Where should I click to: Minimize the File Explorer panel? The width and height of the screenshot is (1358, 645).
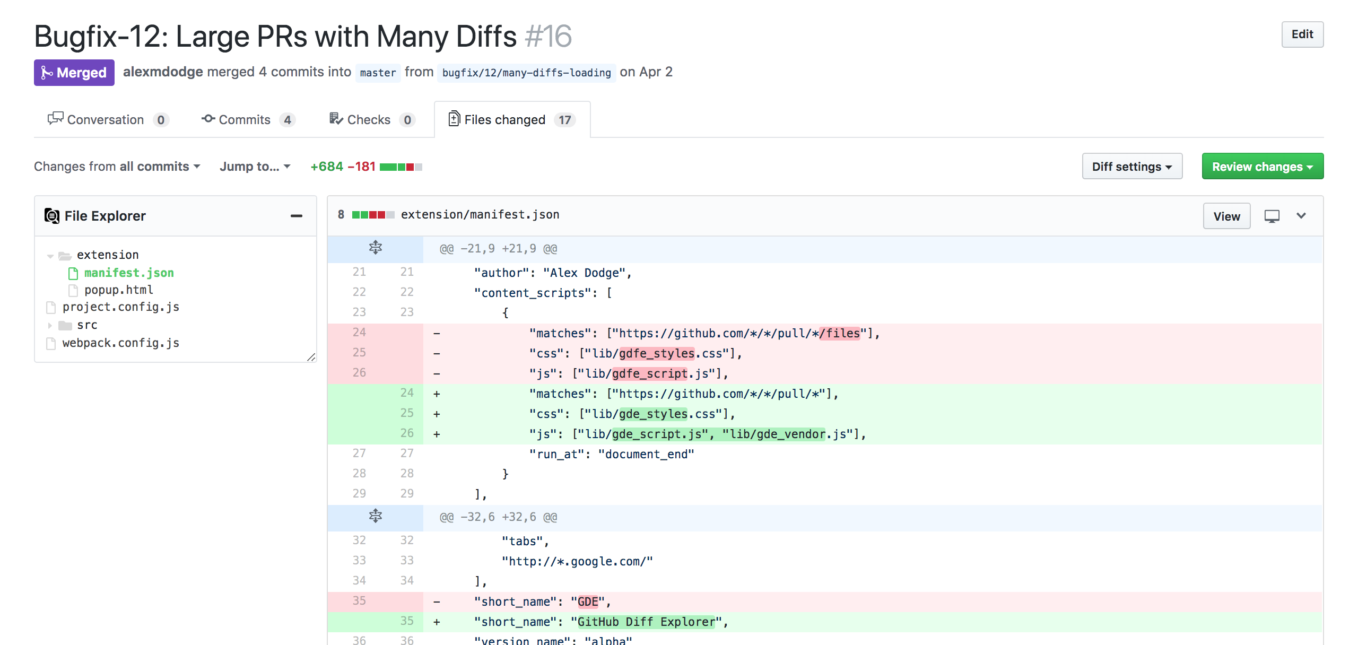coord(296,216)
